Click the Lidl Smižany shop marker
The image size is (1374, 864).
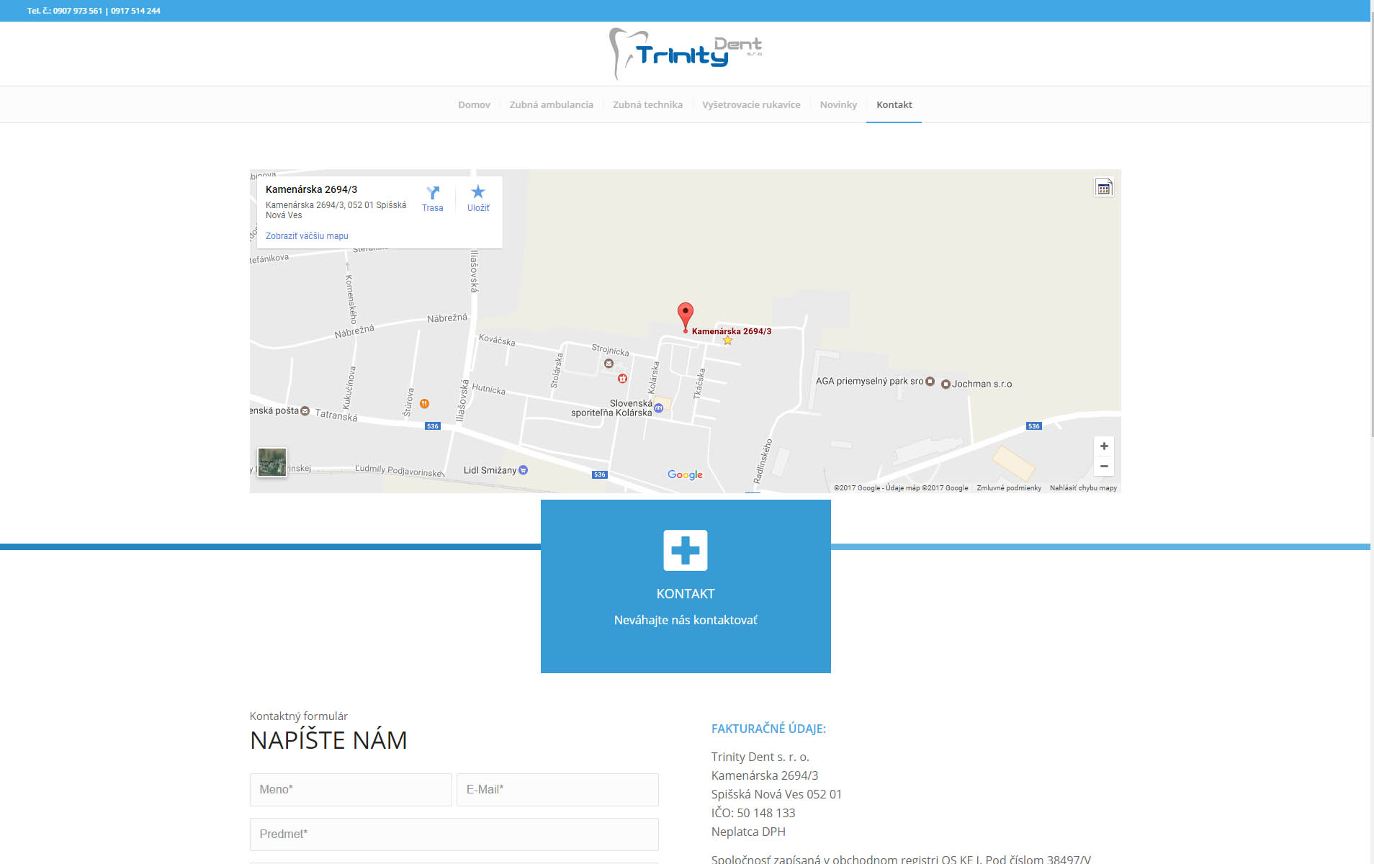(x=524, y=470)
